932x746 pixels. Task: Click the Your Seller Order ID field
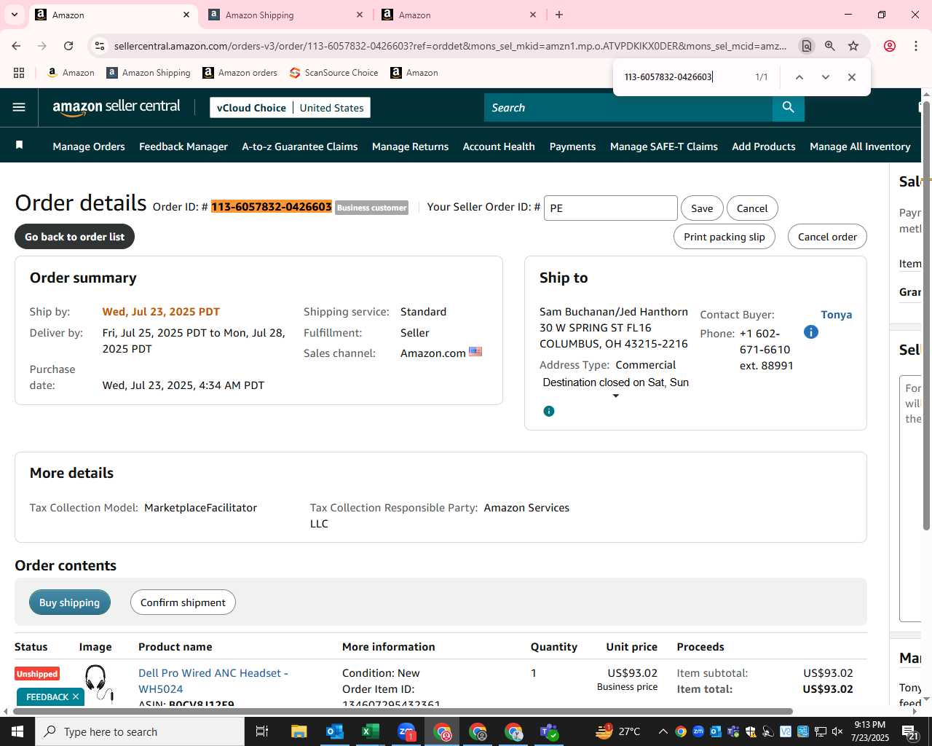coord(610,208)
